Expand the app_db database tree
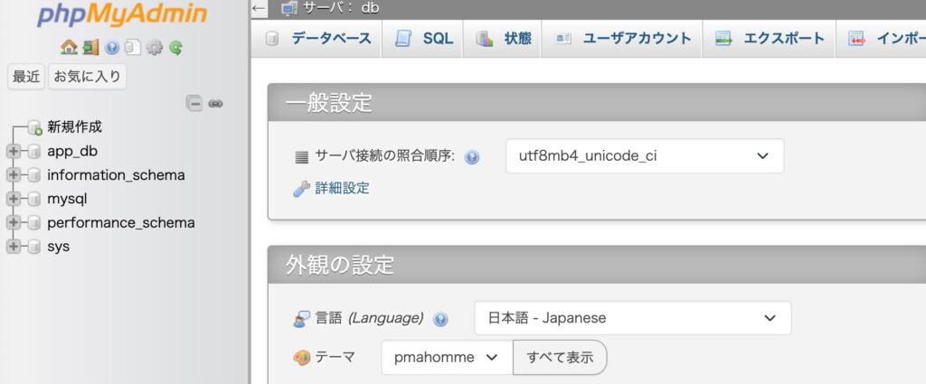 [x=14, y=151]
